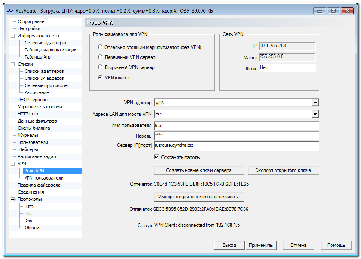The image size is (361, 259).
Task: Click the Шлюз field showing Нет
Action: click(288, 68)
